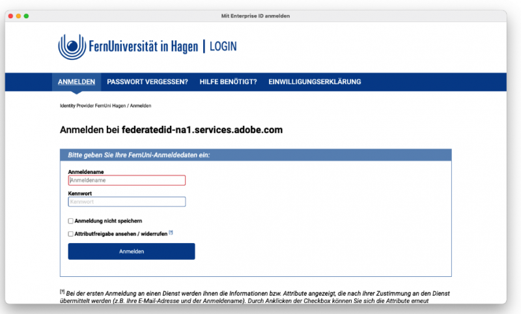The height and width of the screenshot is (314, 521).
Task: Click the Identity Provider FernUni Hagen breadcrumb
Action: 92,106
